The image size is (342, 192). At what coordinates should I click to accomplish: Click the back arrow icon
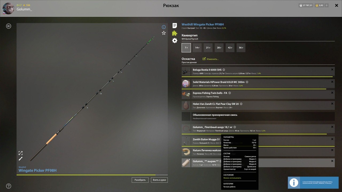[9, 26]
